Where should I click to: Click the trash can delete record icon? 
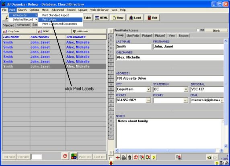(x=129, y=158)
